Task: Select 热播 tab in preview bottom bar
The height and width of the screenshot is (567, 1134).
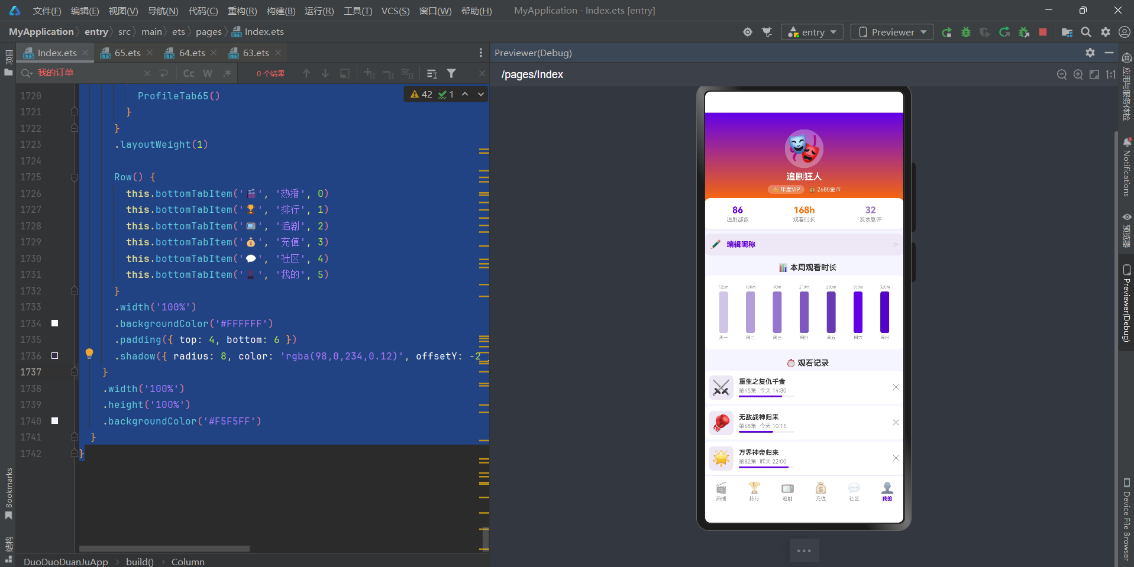Action: coord(721,491)
